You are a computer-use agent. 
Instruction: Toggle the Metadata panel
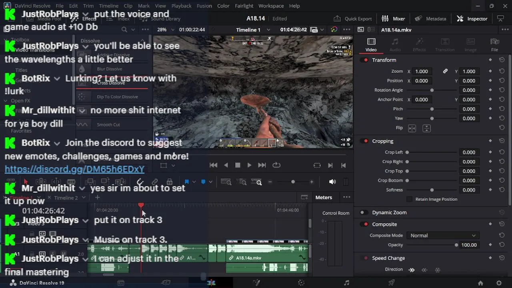430,18
